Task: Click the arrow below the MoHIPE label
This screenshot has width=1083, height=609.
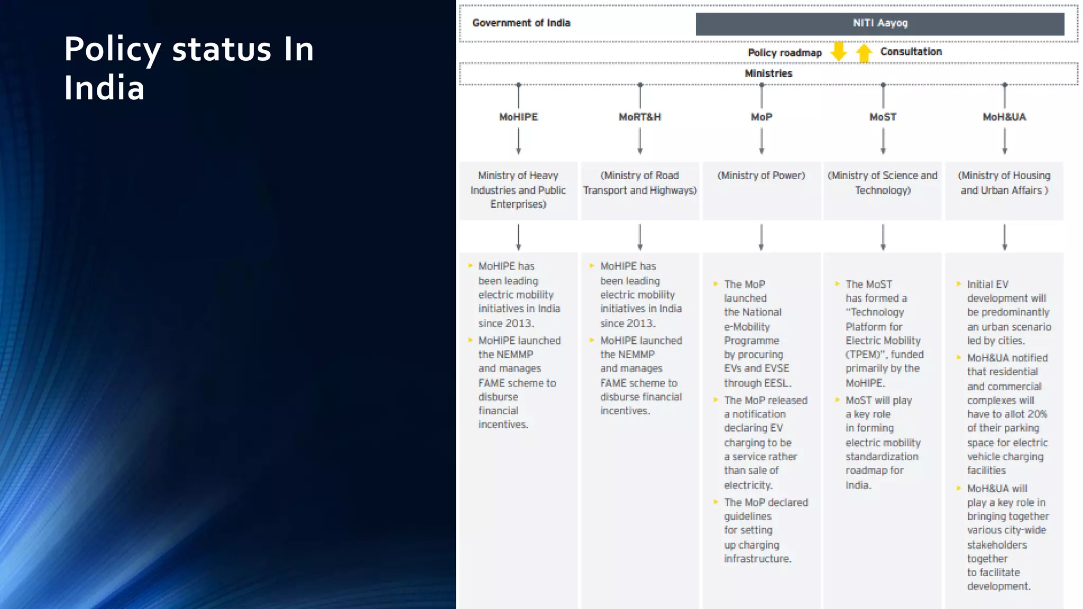Action: [x=518, y=141]
